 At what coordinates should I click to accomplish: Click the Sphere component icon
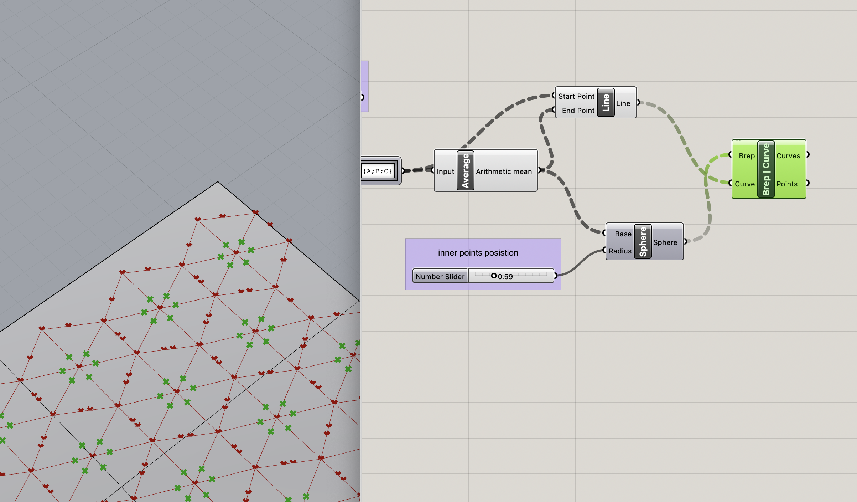[643, 241]
